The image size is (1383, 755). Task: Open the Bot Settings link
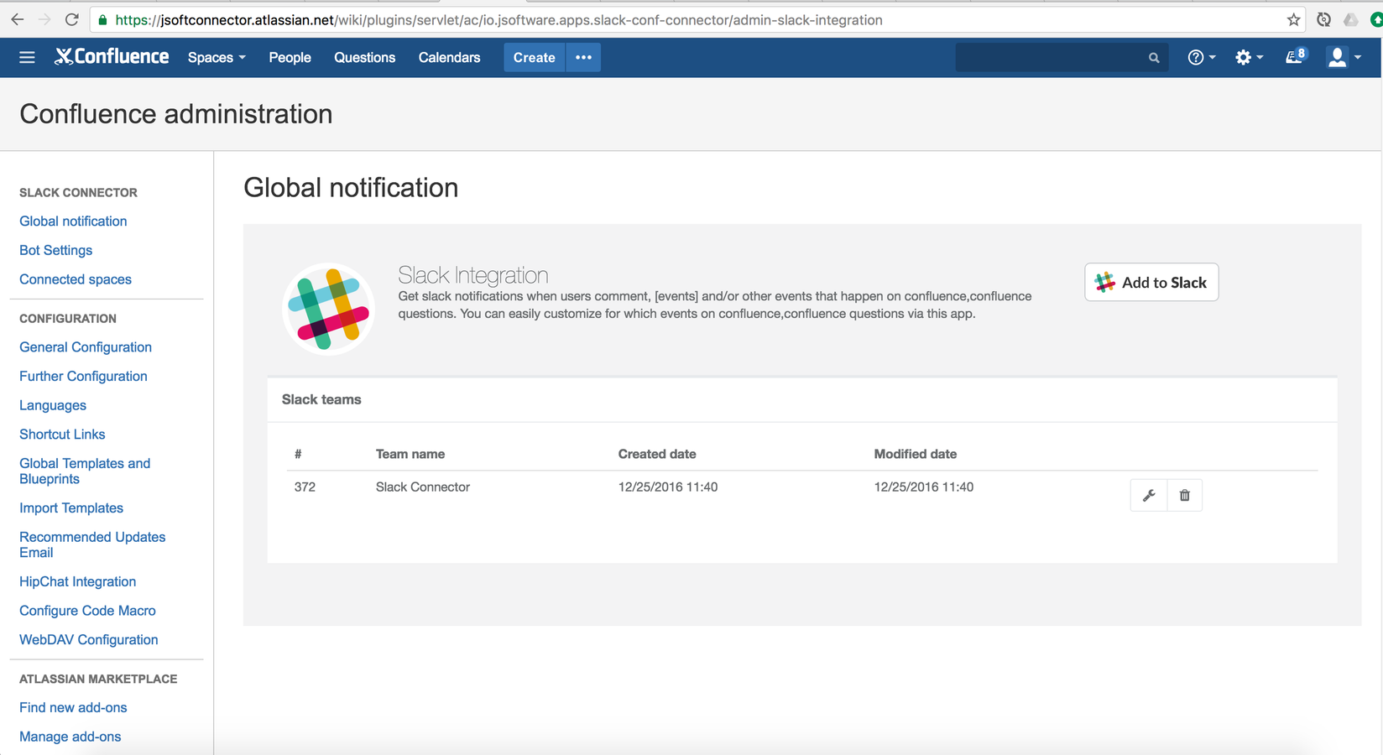click(x=55, y=250)
